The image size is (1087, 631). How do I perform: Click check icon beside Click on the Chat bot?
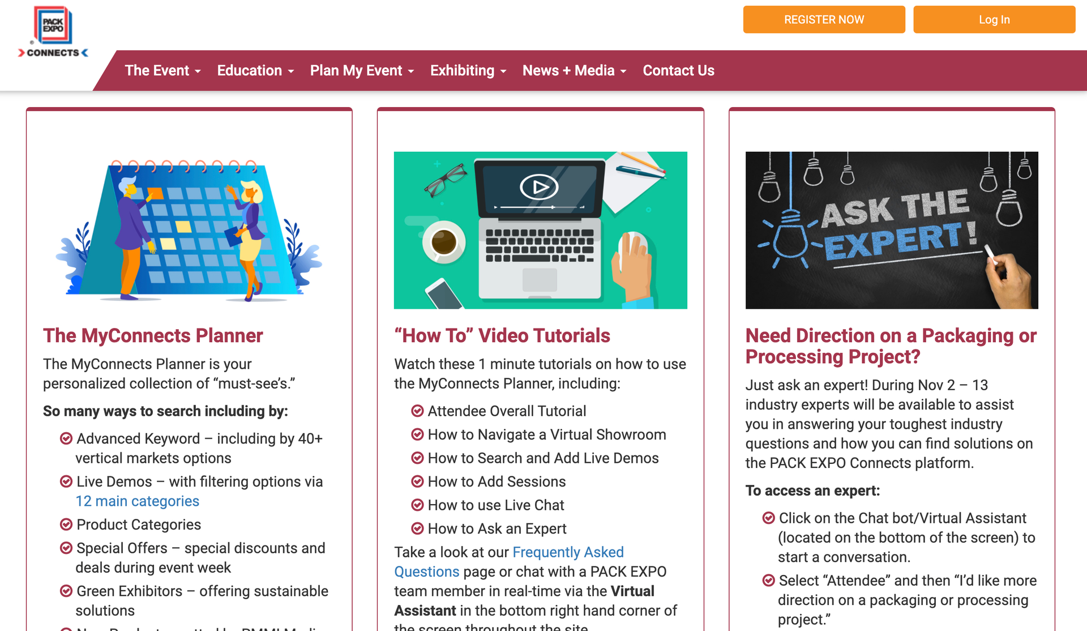click(x=768, y=518)
